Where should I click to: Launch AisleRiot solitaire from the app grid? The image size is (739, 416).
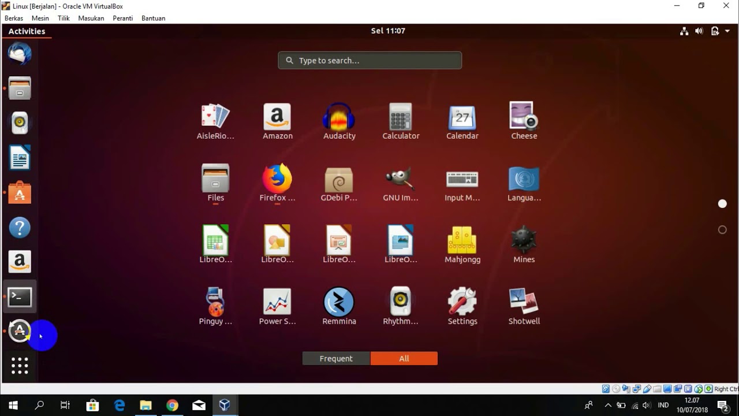coord(215,122)
